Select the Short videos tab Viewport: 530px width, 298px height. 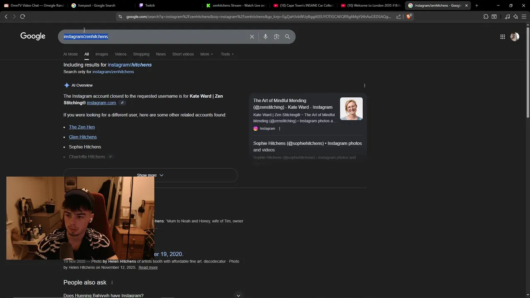click(183, 54)
